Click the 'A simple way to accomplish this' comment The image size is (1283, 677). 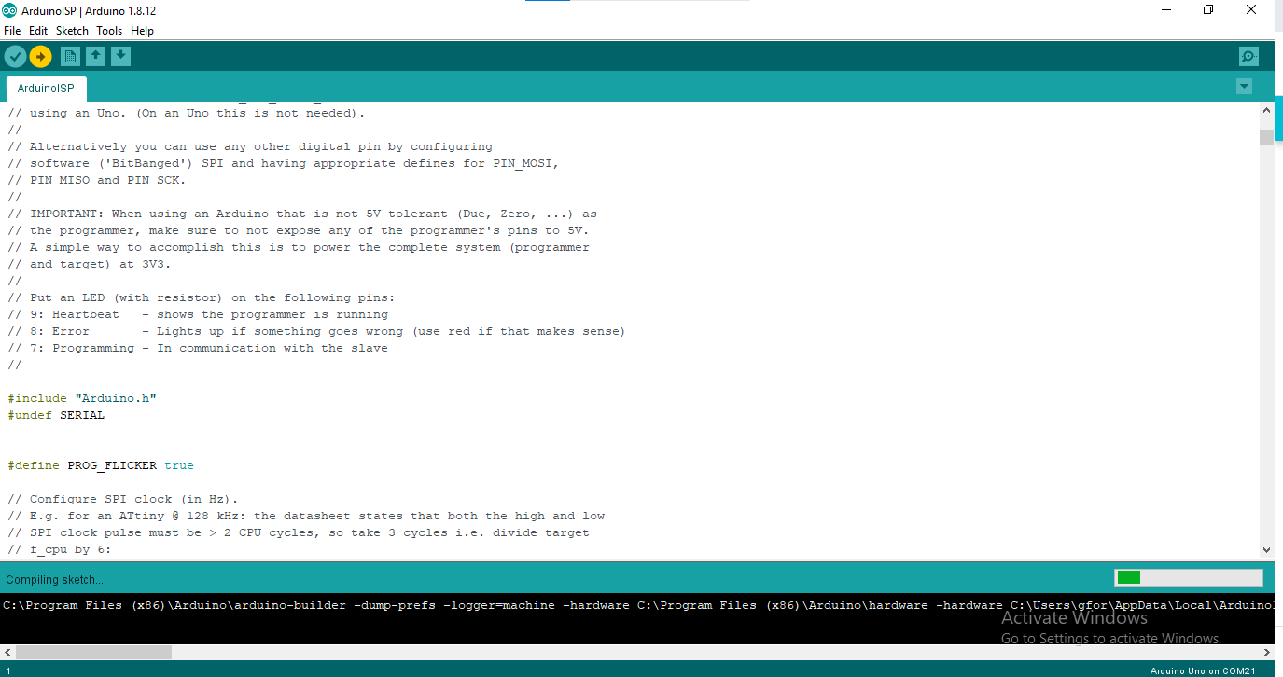coord(299,247)
